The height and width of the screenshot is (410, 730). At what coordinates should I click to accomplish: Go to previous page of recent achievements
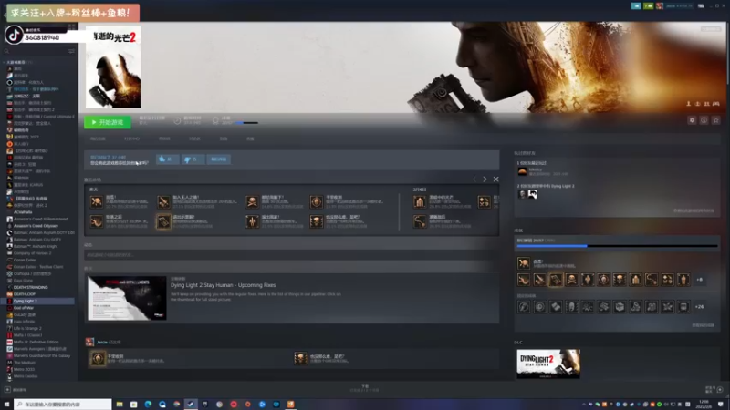(x=474, y=179)
